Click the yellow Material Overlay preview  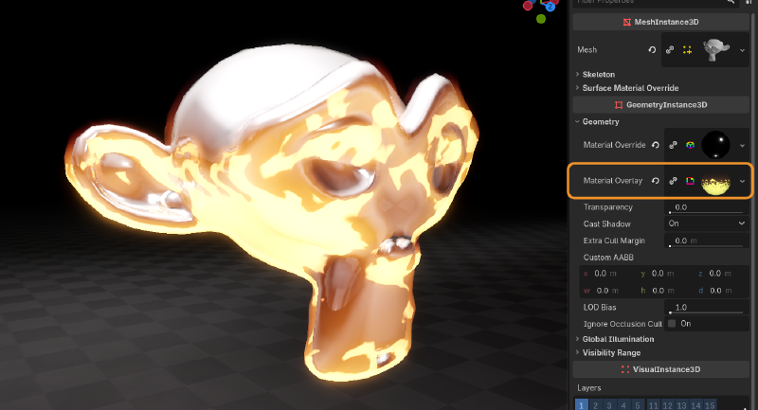pyautogui.click(x=715, y=185)
